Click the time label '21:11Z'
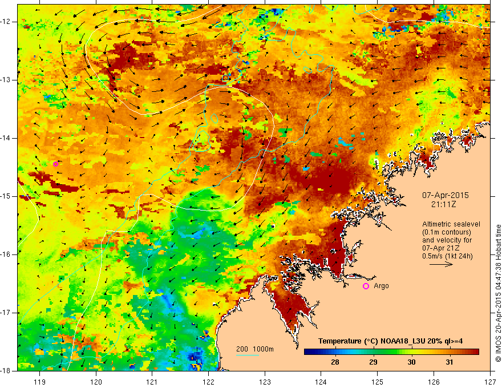 coord(443,204)
